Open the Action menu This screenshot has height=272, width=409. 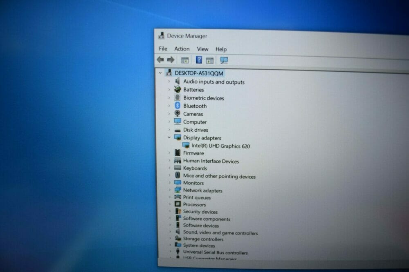[182, 49]
